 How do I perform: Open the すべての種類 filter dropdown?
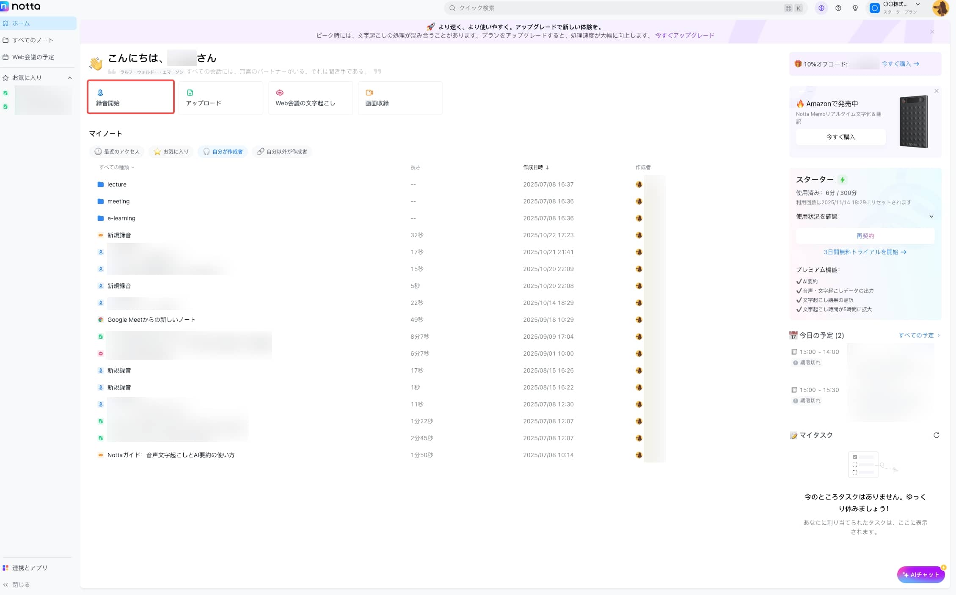coord(117,167)
